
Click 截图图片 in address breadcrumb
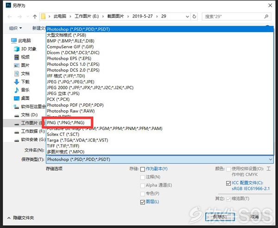point(115,16)
